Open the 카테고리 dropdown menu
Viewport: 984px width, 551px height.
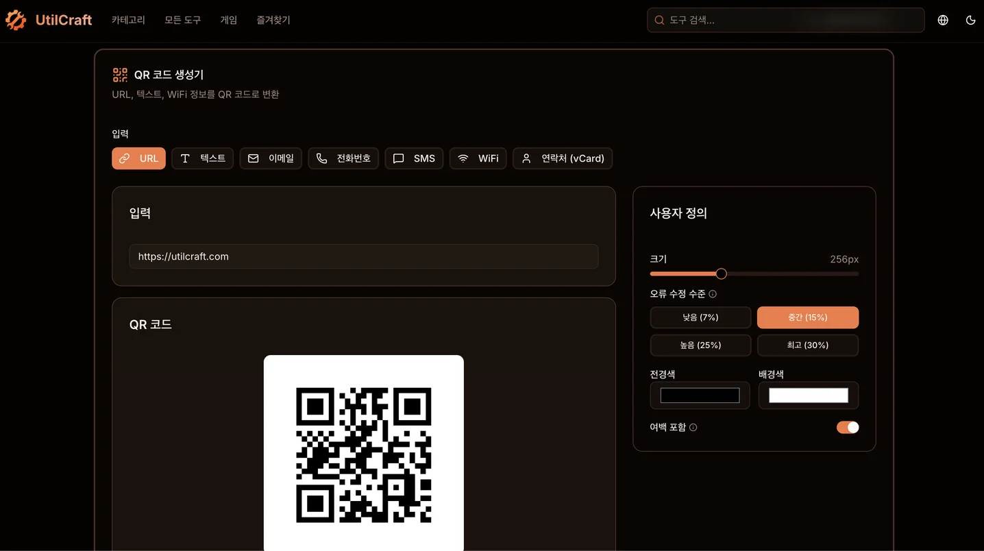tap(128, 20)
